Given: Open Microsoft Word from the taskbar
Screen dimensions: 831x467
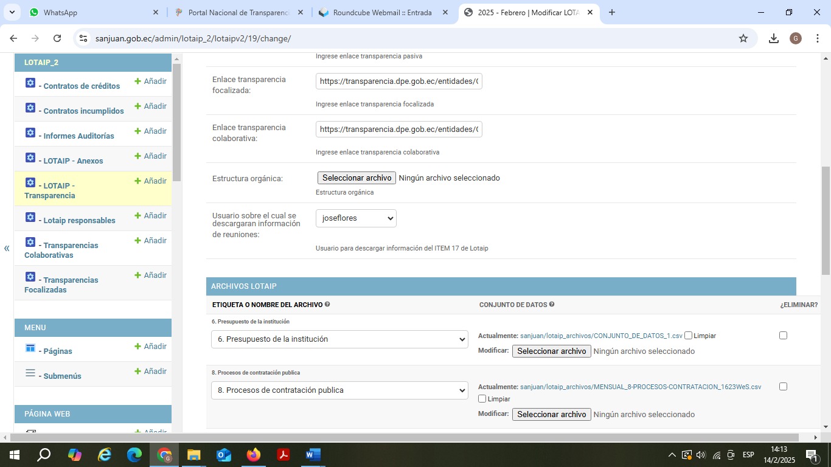Looking at the screenshot, I should 313,455.
